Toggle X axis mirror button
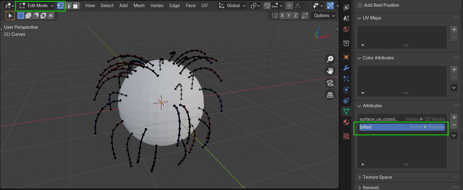 (x=282, y=16)
